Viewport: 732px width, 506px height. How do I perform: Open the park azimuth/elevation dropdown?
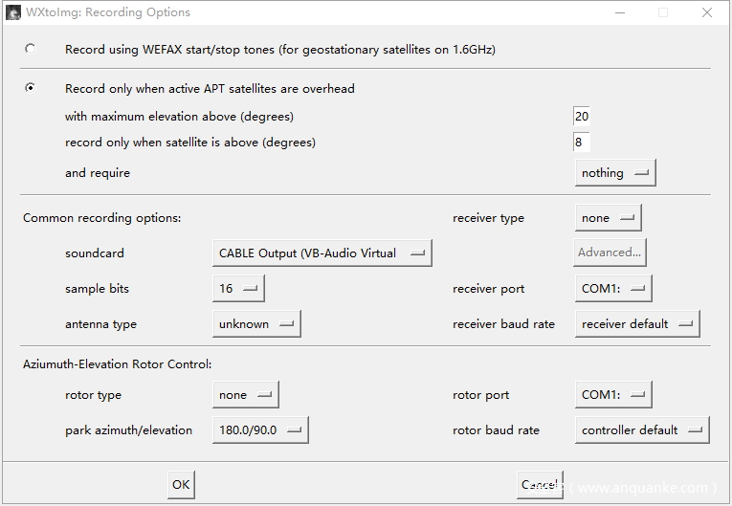(259, 430)
